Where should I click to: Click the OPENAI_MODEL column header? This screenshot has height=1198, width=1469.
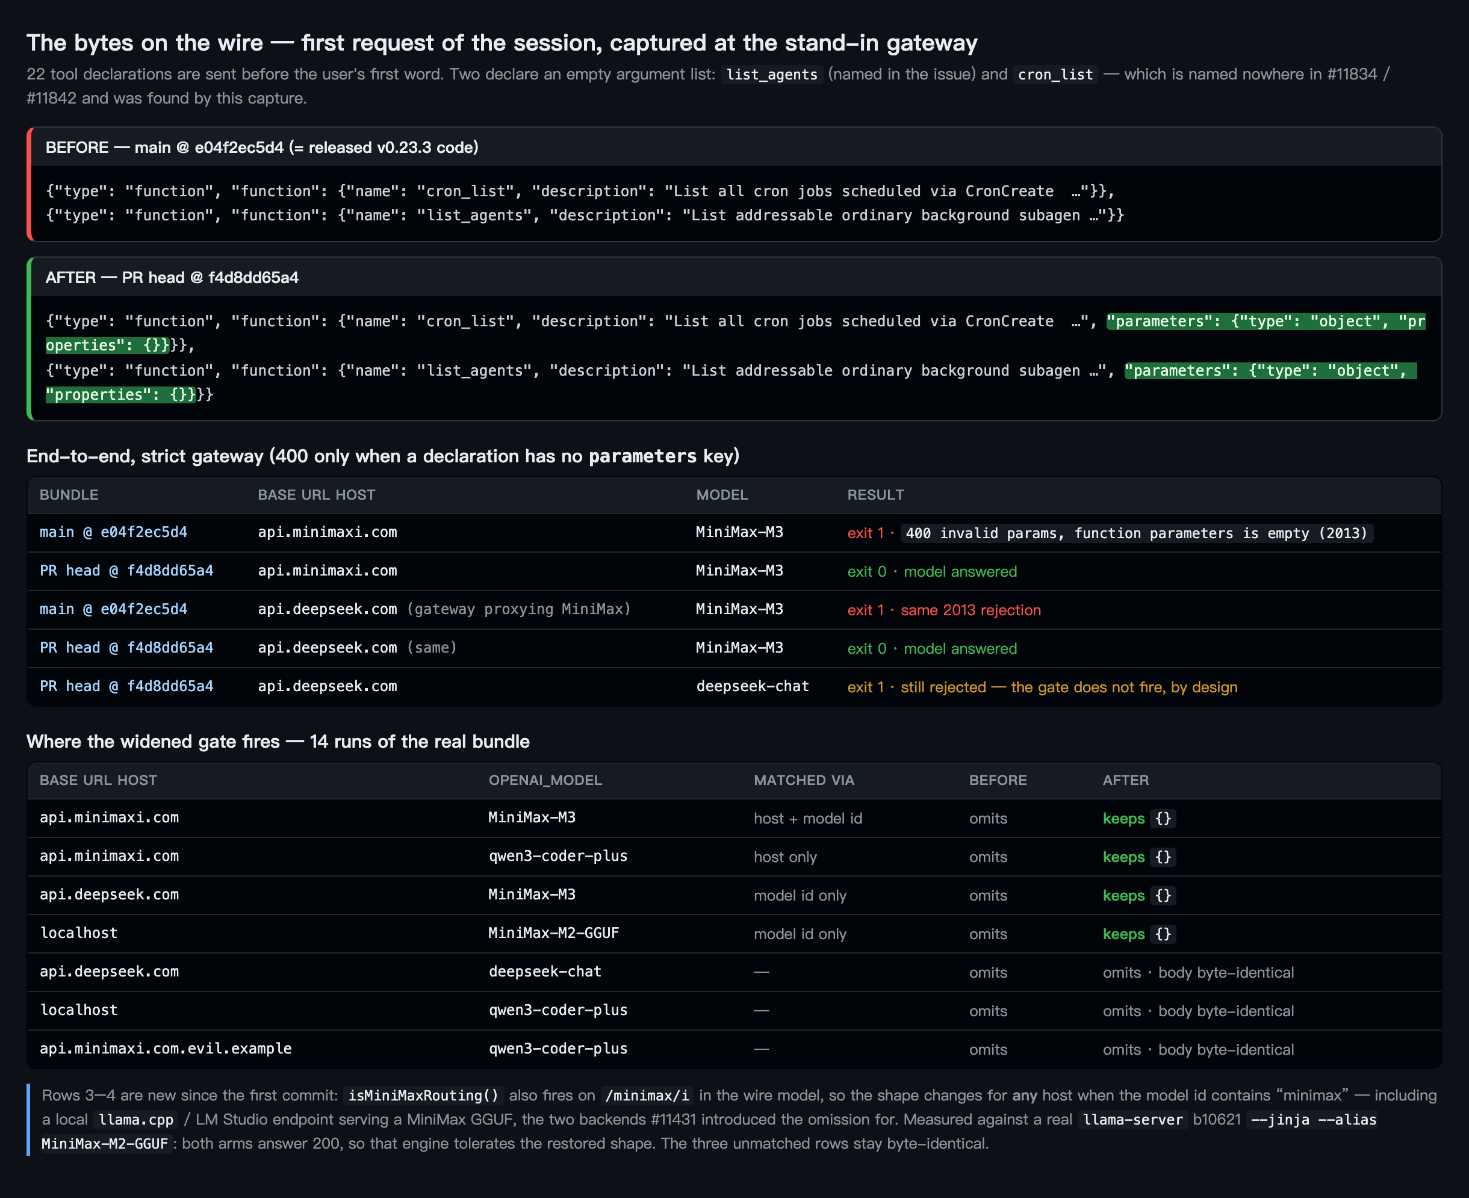[545, 780]
